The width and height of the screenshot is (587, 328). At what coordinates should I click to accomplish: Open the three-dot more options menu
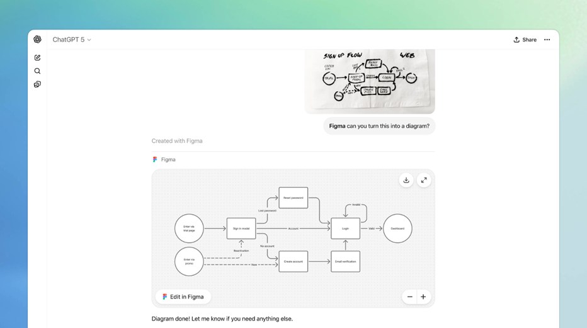coord(547,40)
